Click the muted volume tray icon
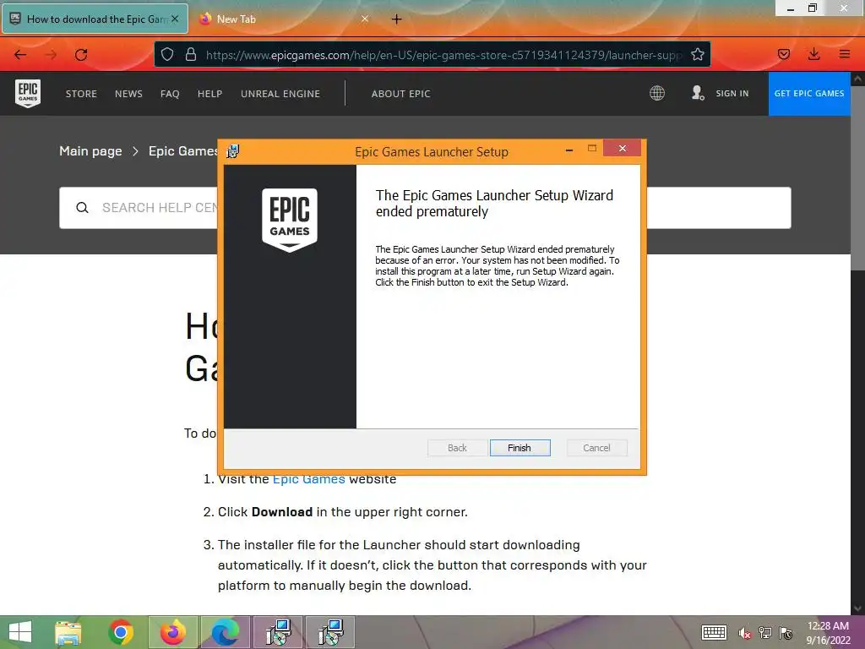Screen dimensions: 865x649 tap(745, 633)
